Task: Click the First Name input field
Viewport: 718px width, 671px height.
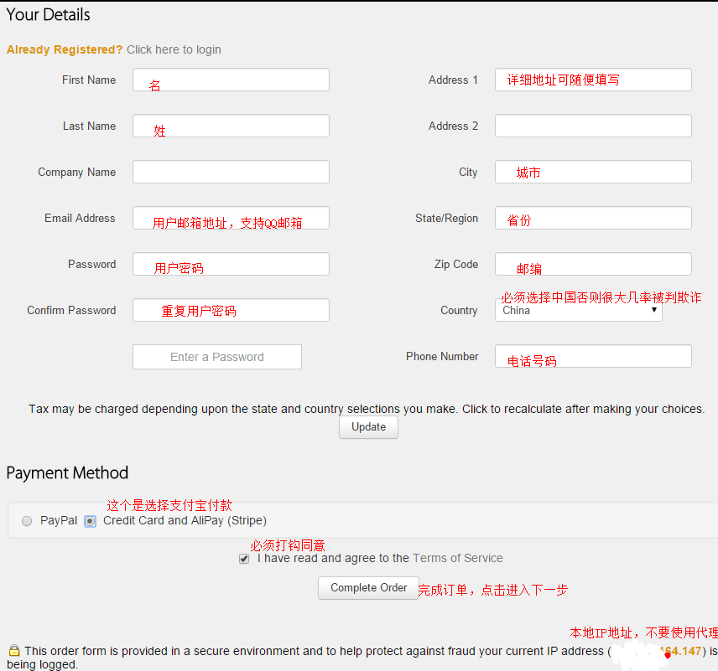Action: pos(231,80)
